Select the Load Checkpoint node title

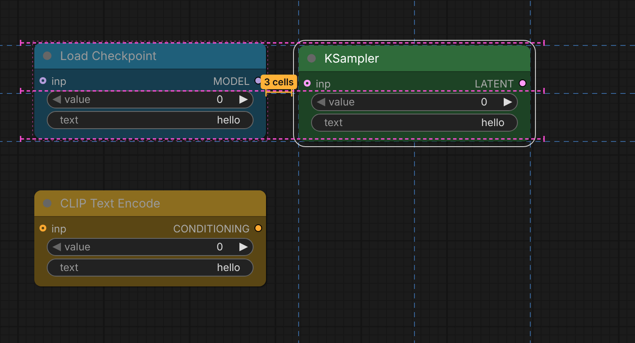tap(108, 56)
